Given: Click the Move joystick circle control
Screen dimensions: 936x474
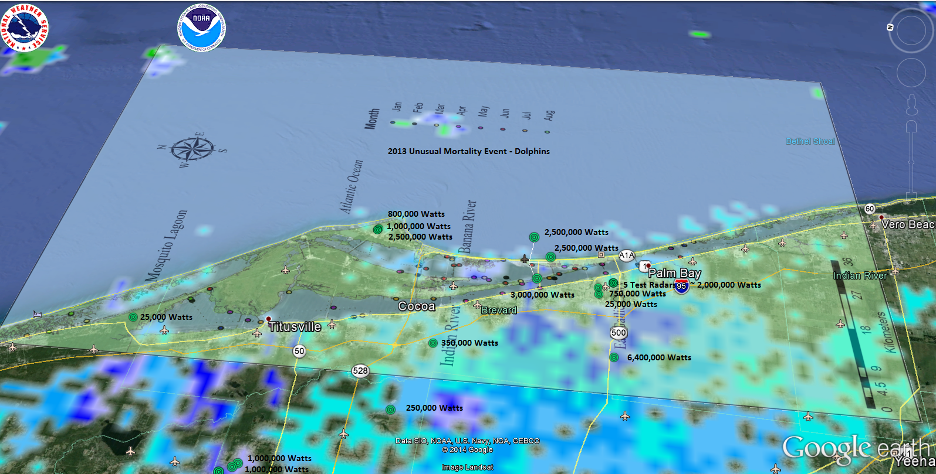Looking at the screenshot, I should click(911, 73).
